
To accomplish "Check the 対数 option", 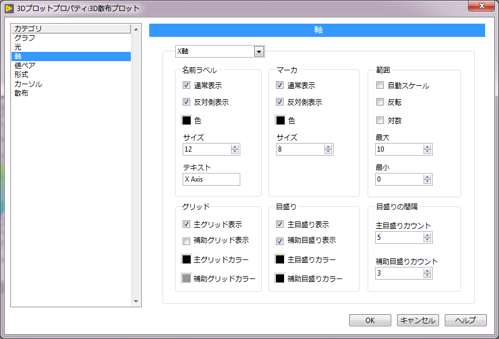I will [380, 120].
